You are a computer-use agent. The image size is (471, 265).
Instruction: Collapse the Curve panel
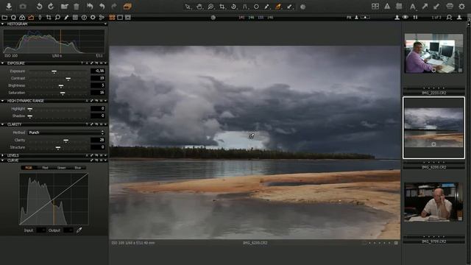click(x=3, y=160)
